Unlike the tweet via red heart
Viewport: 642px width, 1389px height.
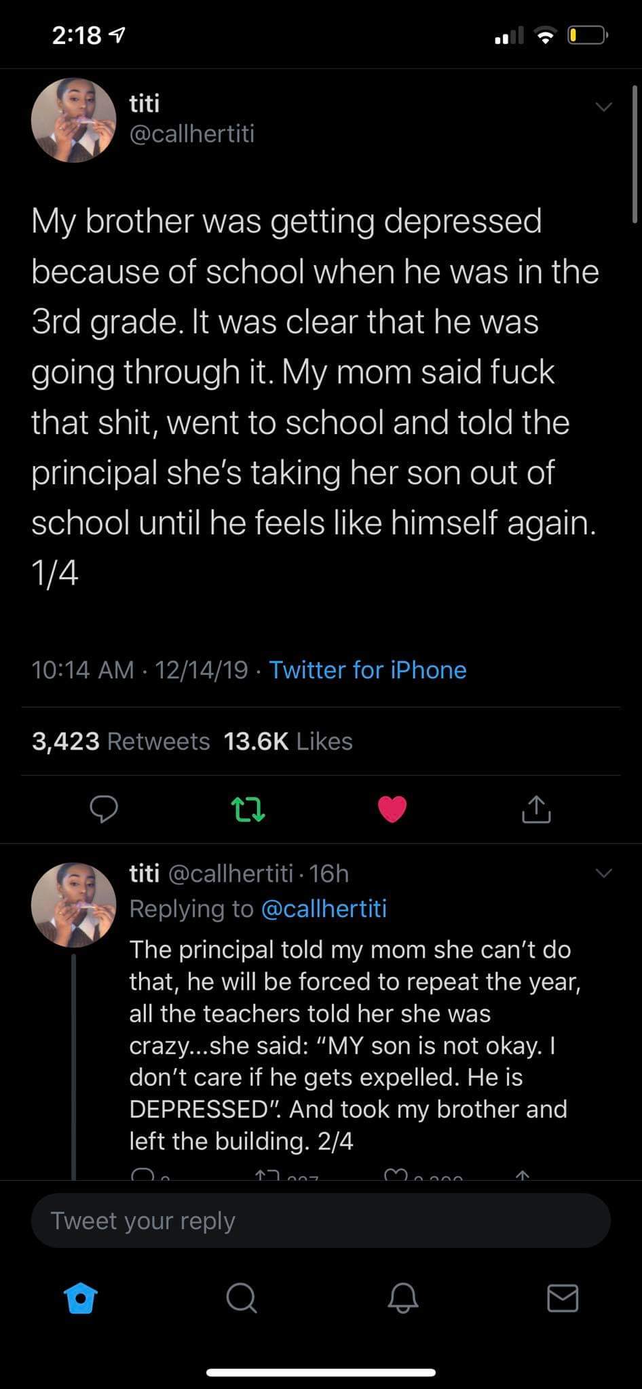[392, 809]
